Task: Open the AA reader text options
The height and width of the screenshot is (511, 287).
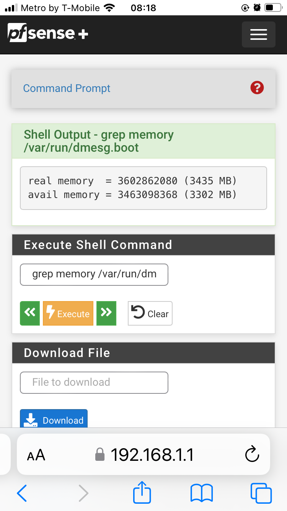Action: [x=36, y=455]
